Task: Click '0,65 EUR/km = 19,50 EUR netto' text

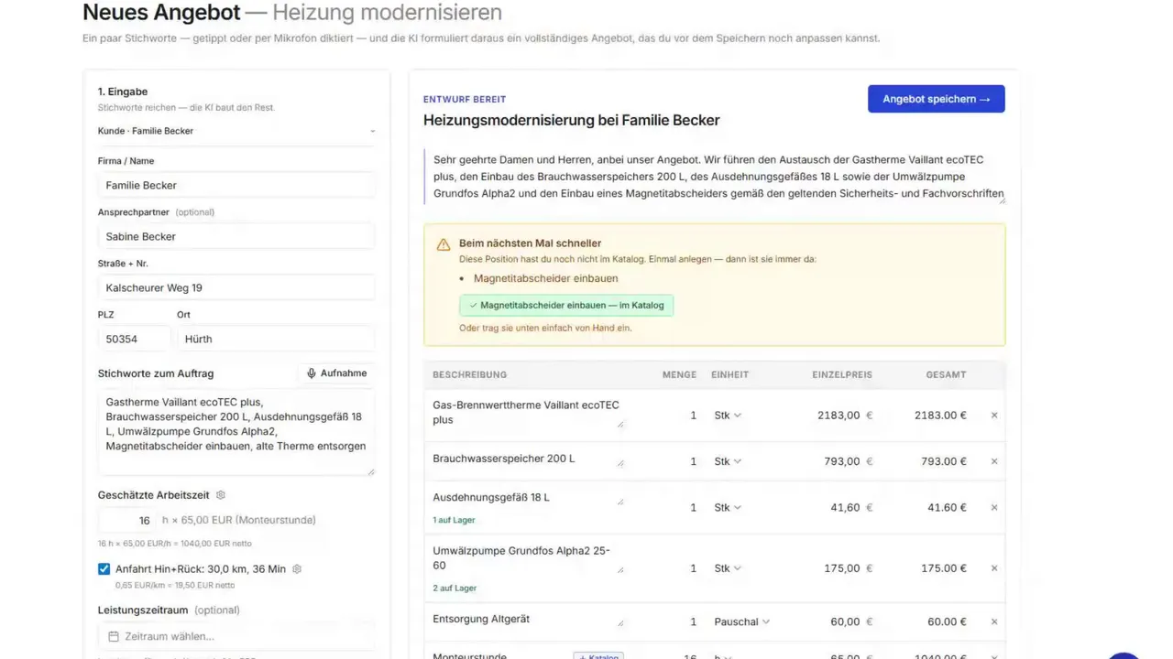Action: [x=175, y=585]
